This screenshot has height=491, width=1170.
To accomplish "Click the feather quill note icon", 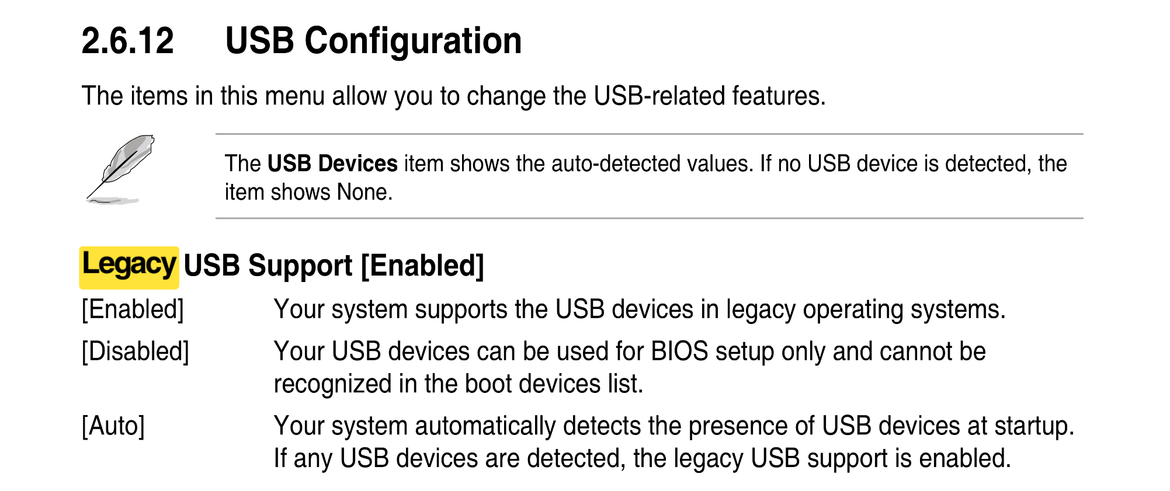I will pyautogui.click(x=120, y=169).
